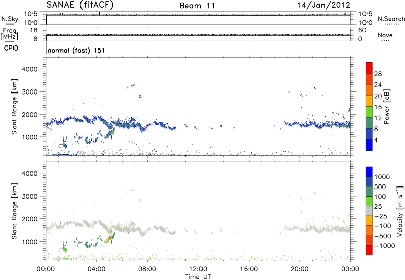Image resolution: width=405 pixels, height=280 pixels.
Task: Click "Slant Range [km]" label of Velocity panel
Action: [x=14, y=211]
